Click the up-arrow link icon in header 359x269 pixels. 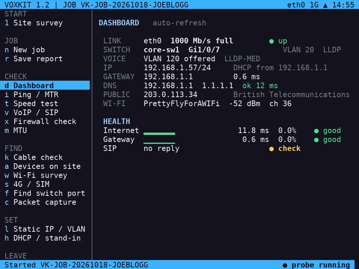pyautogui.click(x=325, y=5)
